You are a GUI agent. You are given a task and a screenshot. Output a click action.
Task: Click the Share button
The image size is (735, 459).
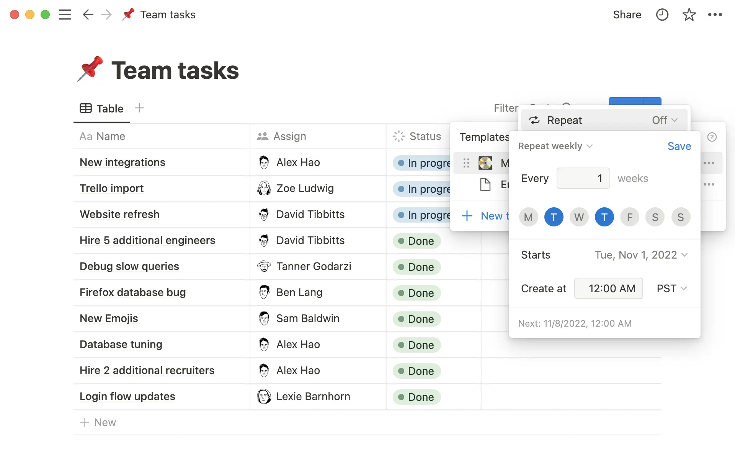[x=627, y=15]
